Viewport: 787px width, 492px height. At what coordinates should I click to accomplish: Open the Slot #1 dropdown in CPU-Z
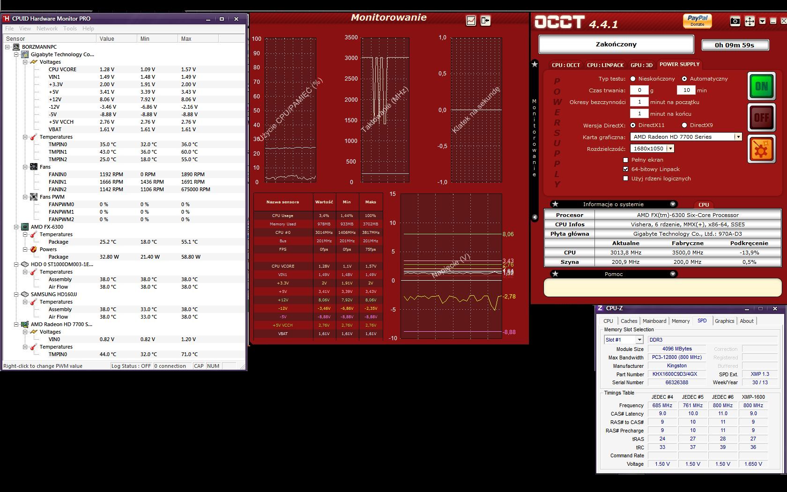tap(639, 340)
